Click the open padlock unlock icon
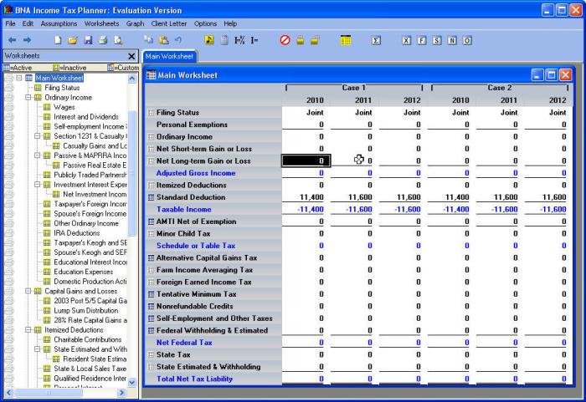The height and width of the screenshot is (402, 586). [315, 40]
